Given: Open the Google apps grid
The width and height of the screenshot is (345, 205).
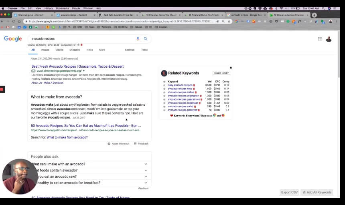Looking at the screenshot, I should [x=320, y=39].
